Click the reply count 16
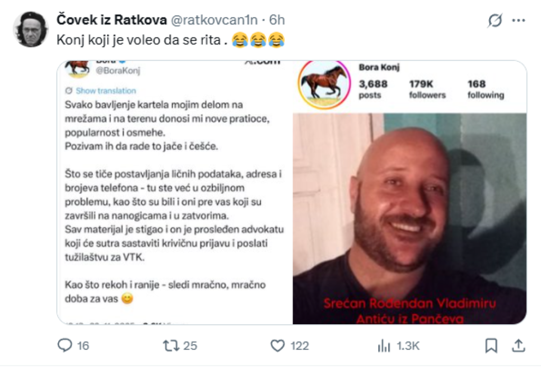This screenshot has height=367, width=541. 83,346
